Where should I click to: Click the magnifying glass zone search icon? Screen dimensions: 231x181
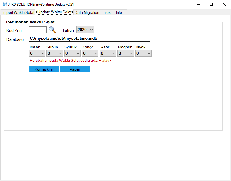click(x=52, y=30)
